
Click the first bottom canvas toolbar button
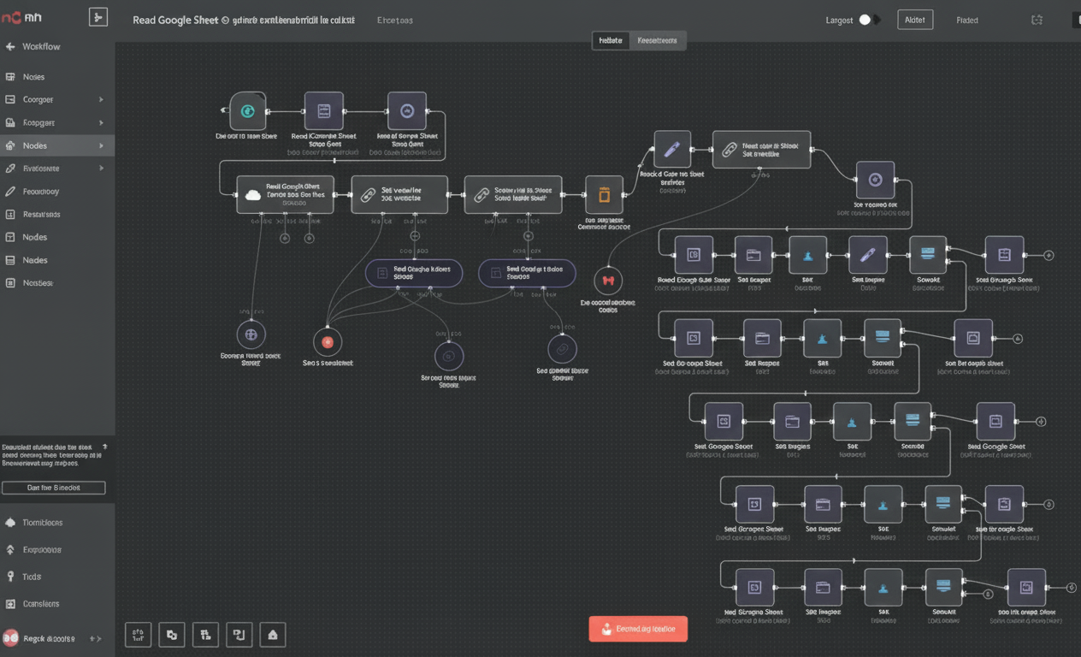tap(139, 635)
